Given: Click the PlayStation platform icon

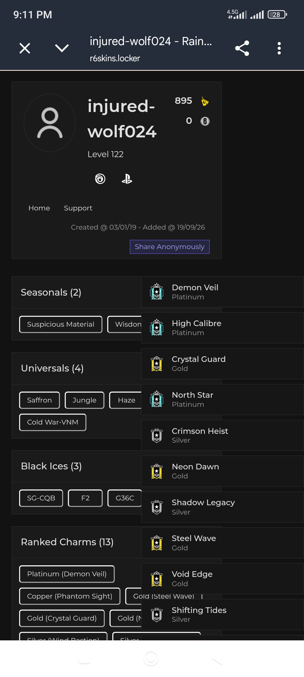Looking at the screenshot, I should [x=127, y=179].
